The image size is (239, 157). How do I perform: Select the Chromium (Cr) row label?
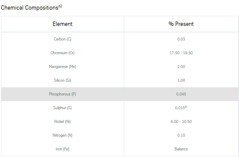click(x=62, y=53)
